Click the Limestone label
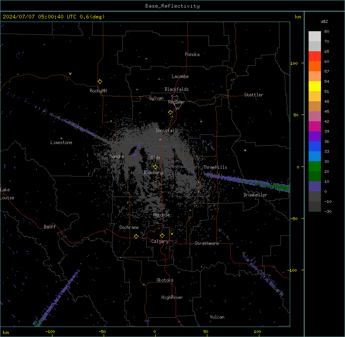 [x=61, y=142]
